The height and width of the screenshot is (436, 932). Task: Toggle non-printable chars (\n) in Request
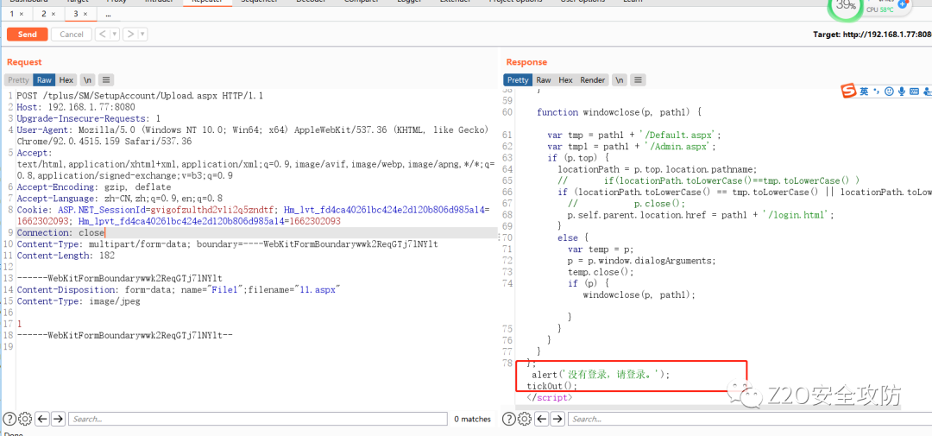[x=87, y=79]
